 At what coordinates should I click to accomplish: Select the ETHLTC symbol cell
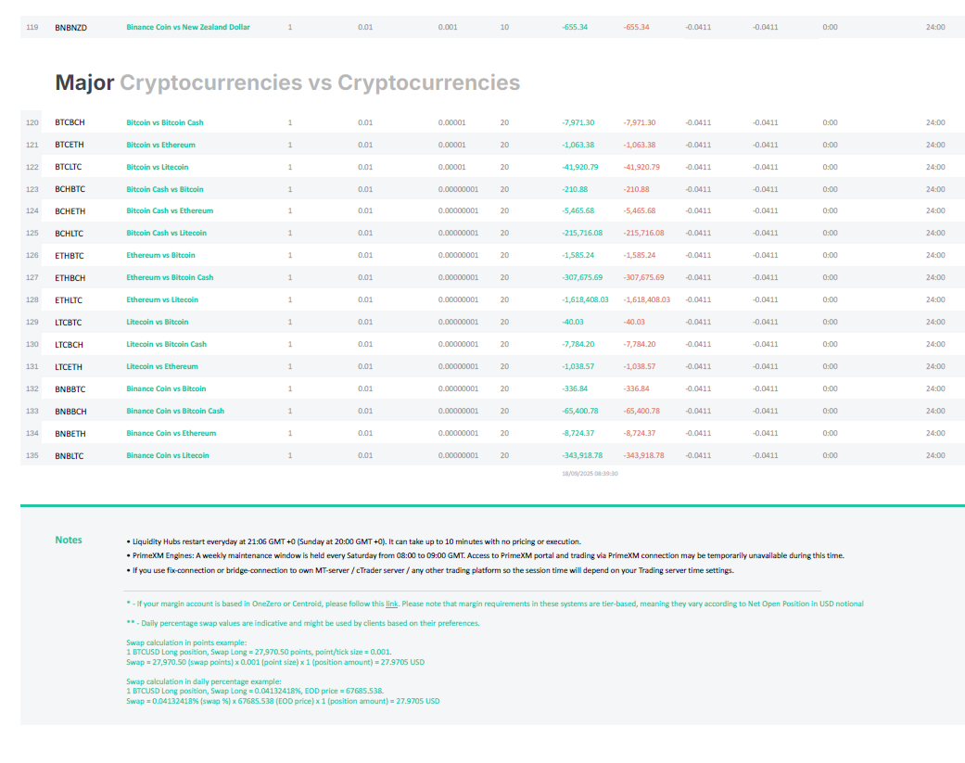[x=69, y=300]
